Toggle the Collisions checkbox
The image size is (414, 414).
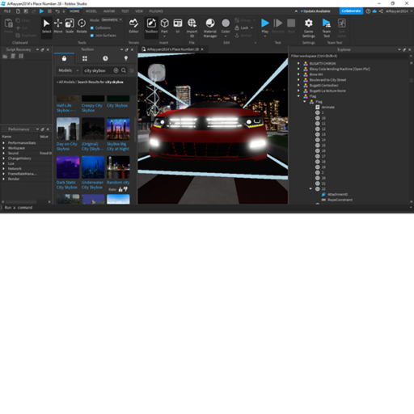coord(92,27)
